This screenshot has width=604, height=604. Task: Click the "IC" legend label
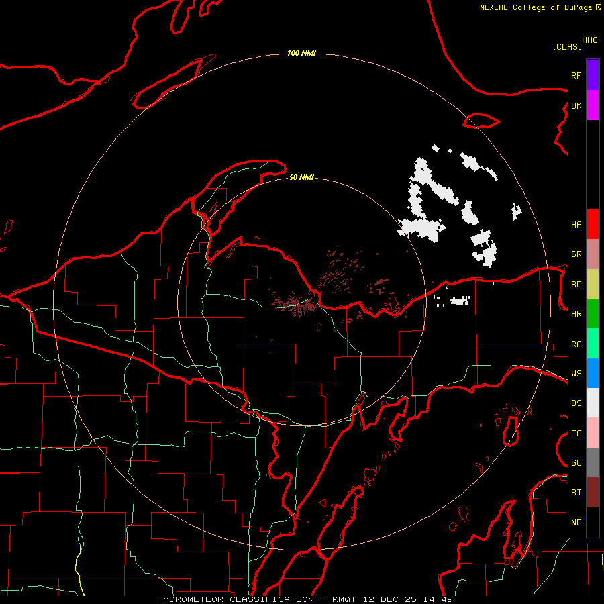(x=576, y=434)
